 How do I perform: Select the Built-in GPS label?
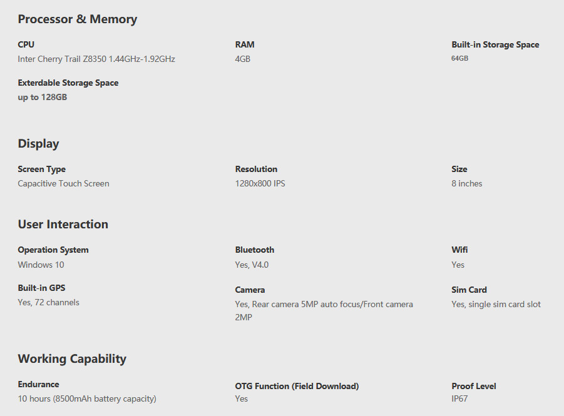click(x=42, y=288)
